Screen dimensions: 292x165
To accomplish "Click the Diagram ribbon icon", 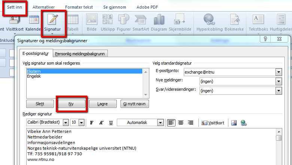I will pos(159,22).
